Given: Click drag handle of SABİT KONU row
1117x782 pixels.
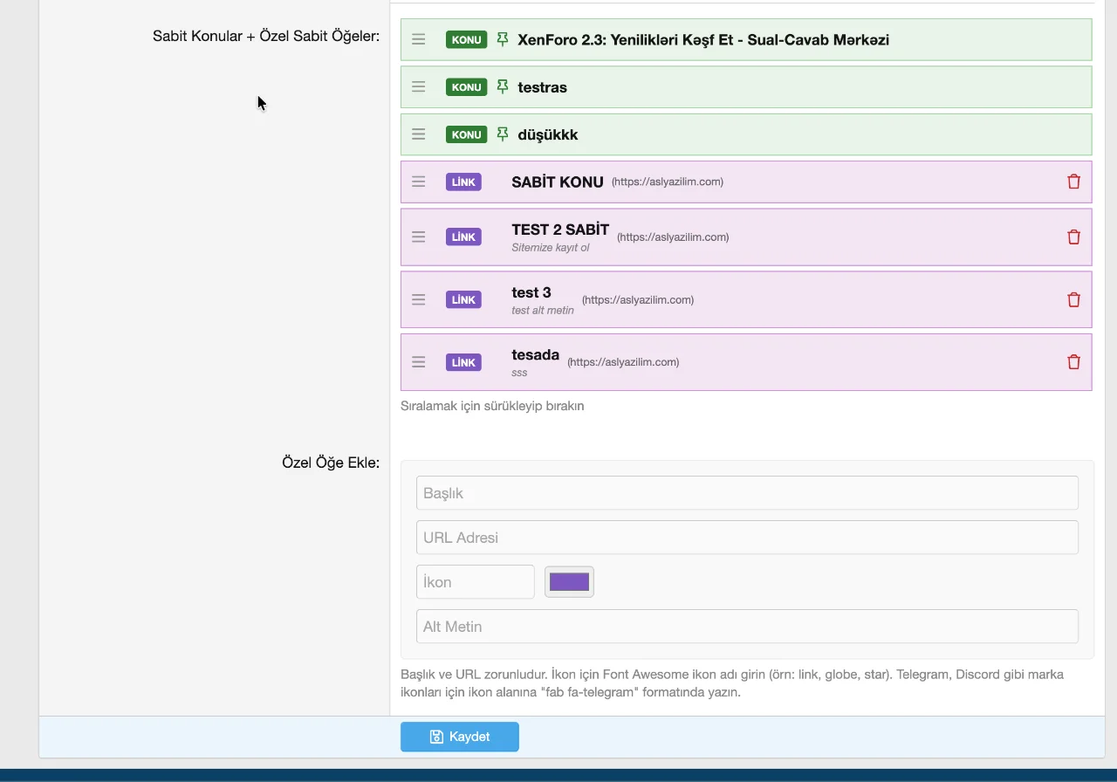Looking at the screenshot, I should pyautogui.click(x=419, y=182).
